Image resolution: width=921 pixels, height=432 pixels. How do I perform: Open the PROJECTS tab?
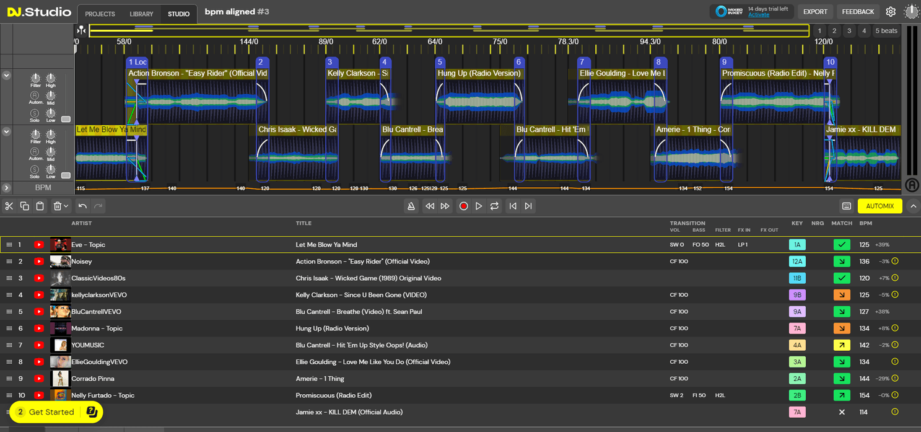point(100,14)
